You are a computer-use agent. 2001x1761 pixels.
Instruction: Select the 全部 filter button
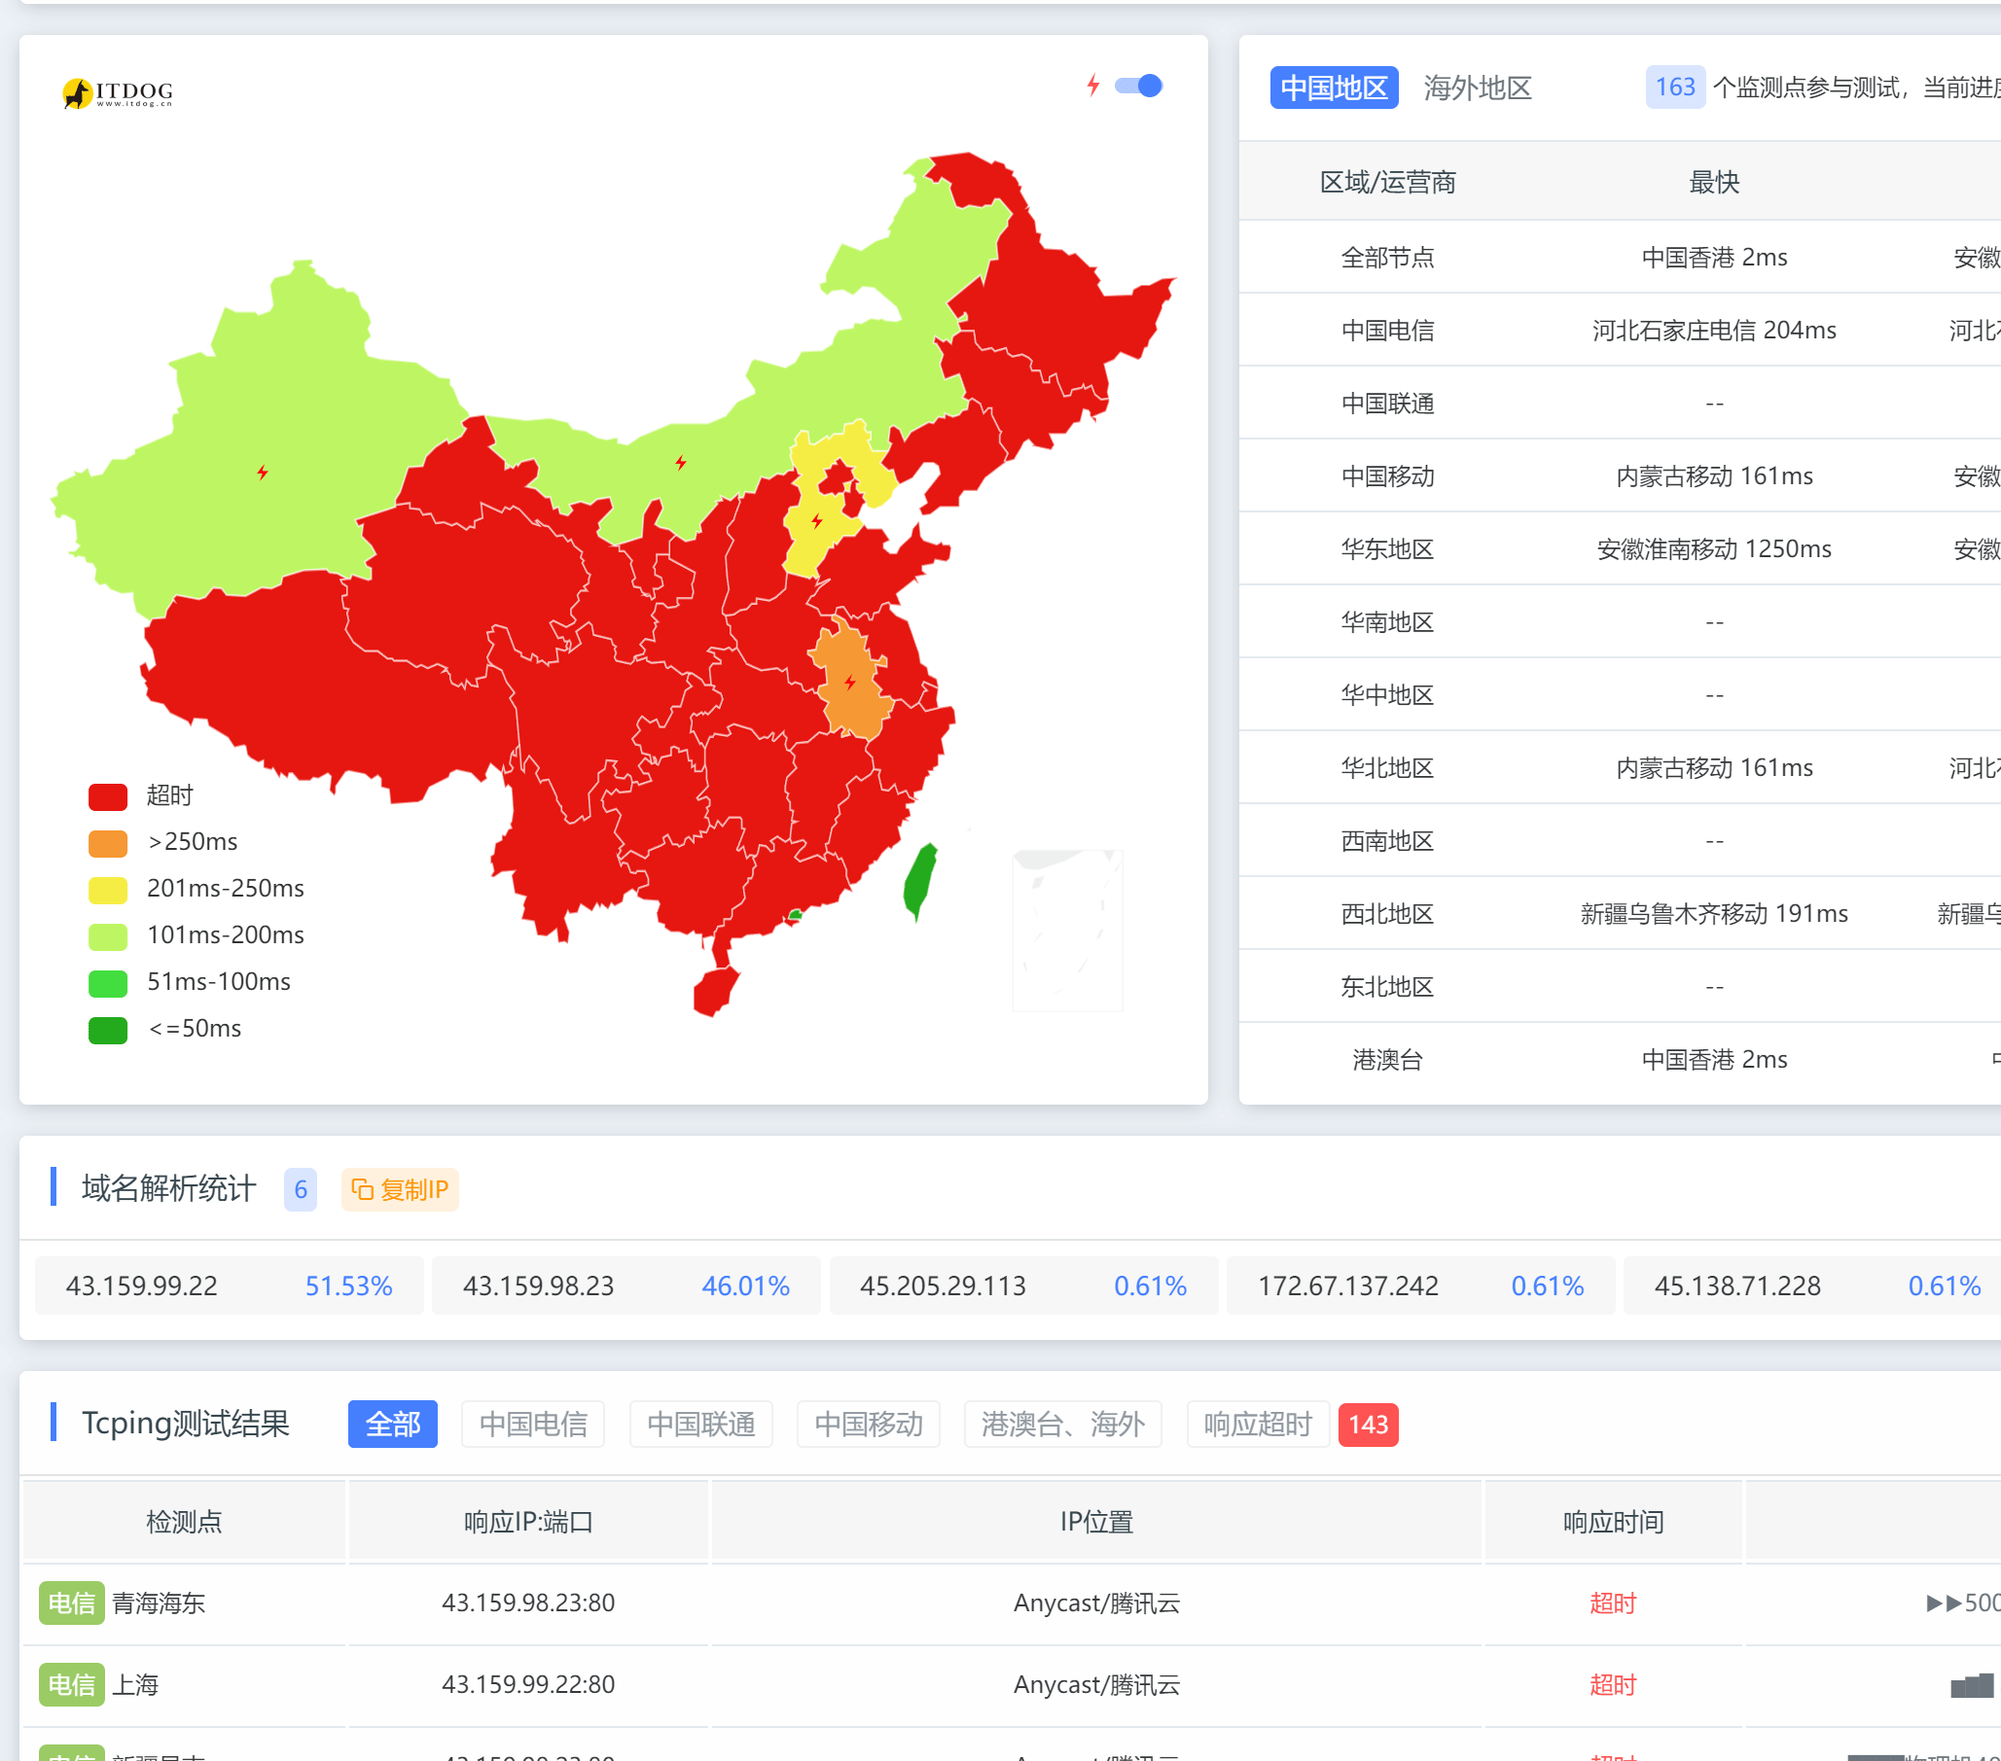coord(393,1424)
